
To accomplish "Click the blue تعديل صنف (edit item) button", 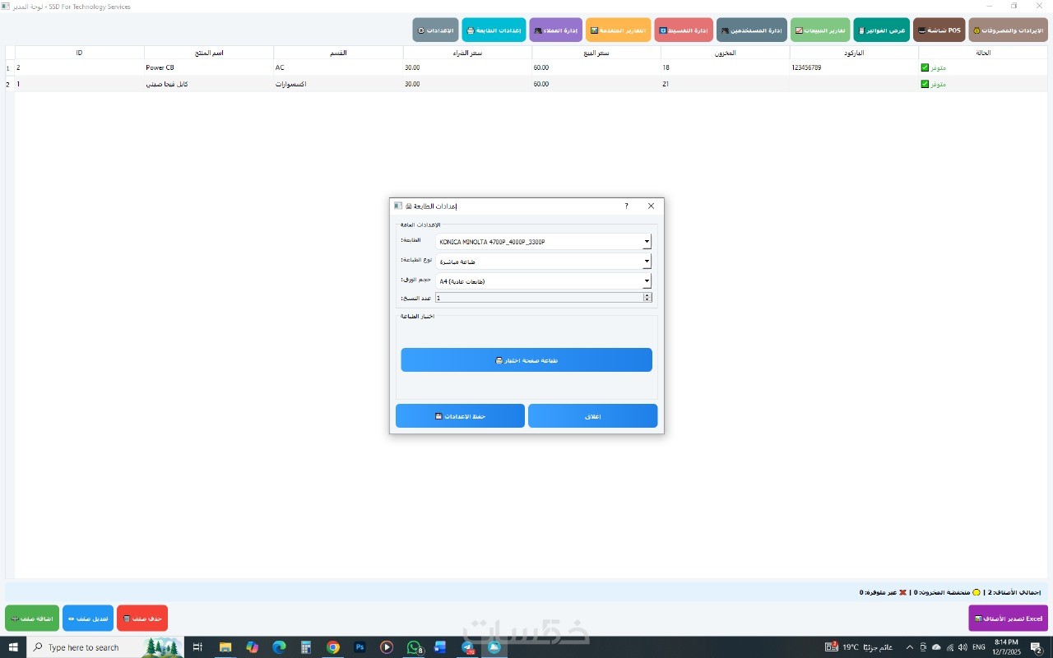I will point(88,619).
